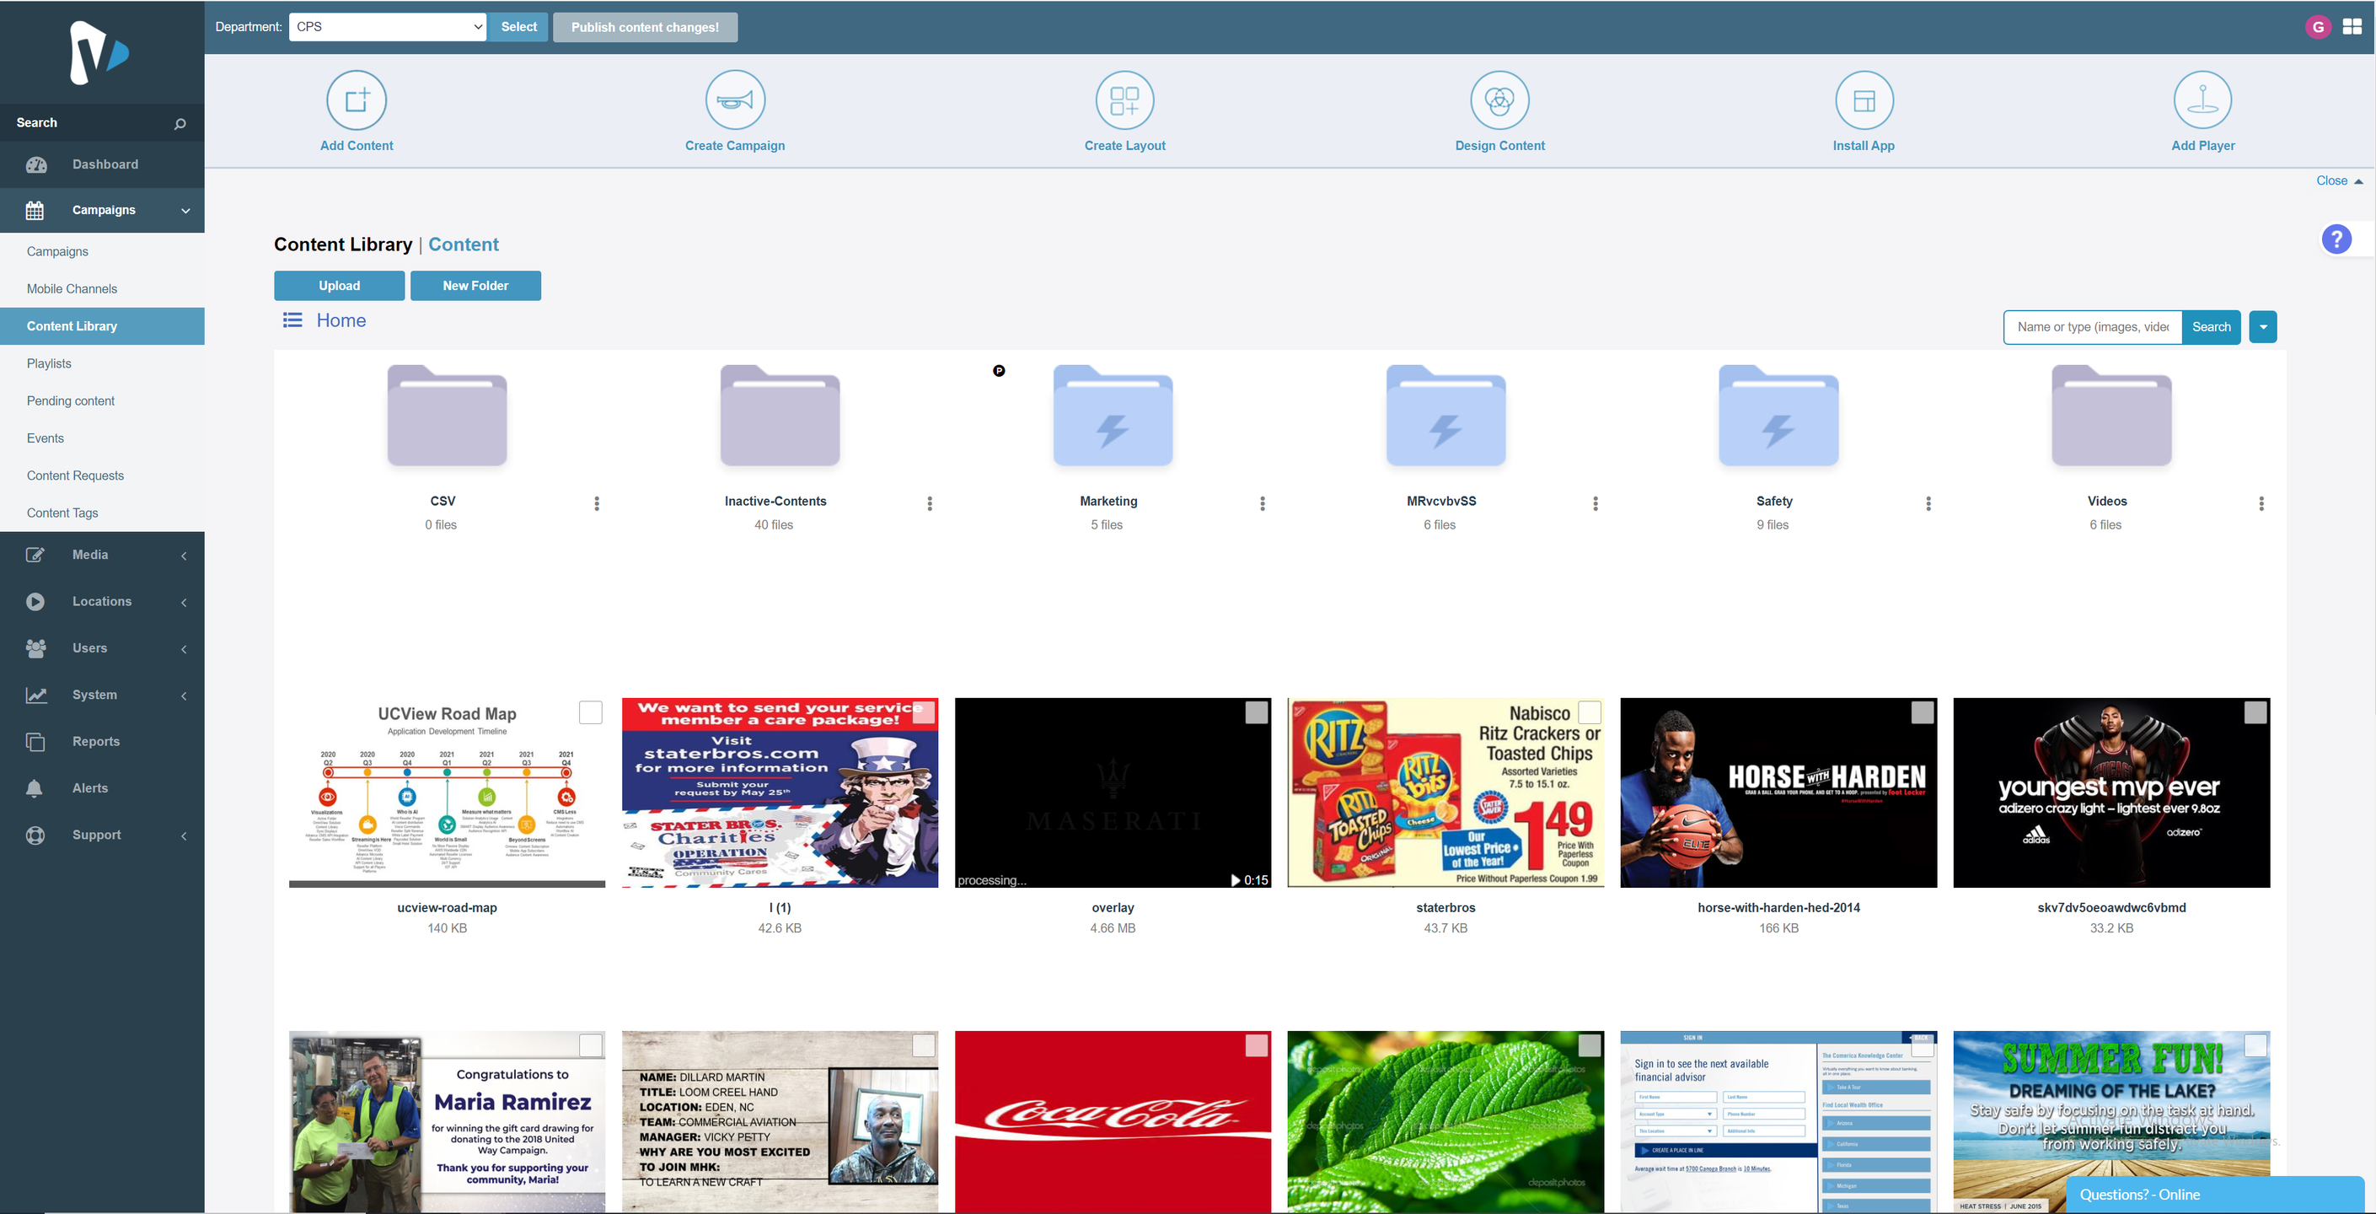This screenshot has height=1214, width=2376.
Task: Click the New Folder button
Action: 475,285
